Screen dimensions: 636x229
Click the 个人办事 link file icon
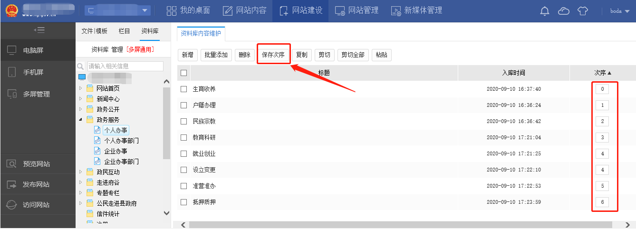pos(97,130)
